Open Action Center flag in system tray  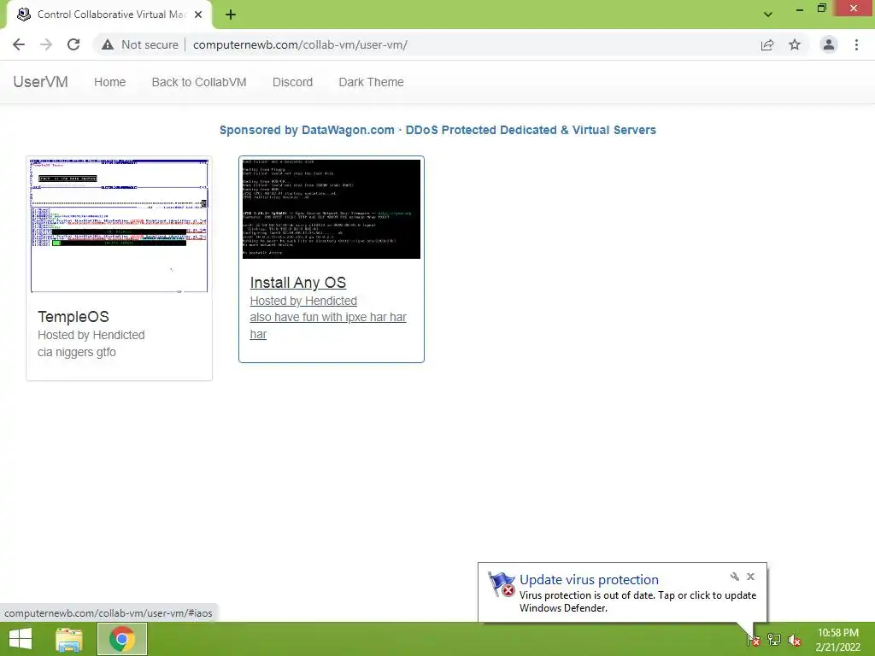[x=753, y=640]
